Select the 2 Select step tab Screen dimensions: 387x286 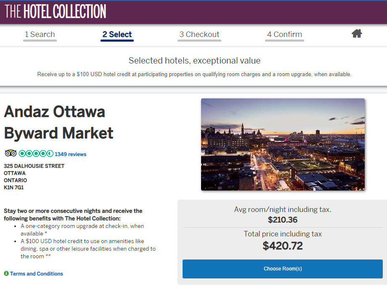click(x=117, y=34)
